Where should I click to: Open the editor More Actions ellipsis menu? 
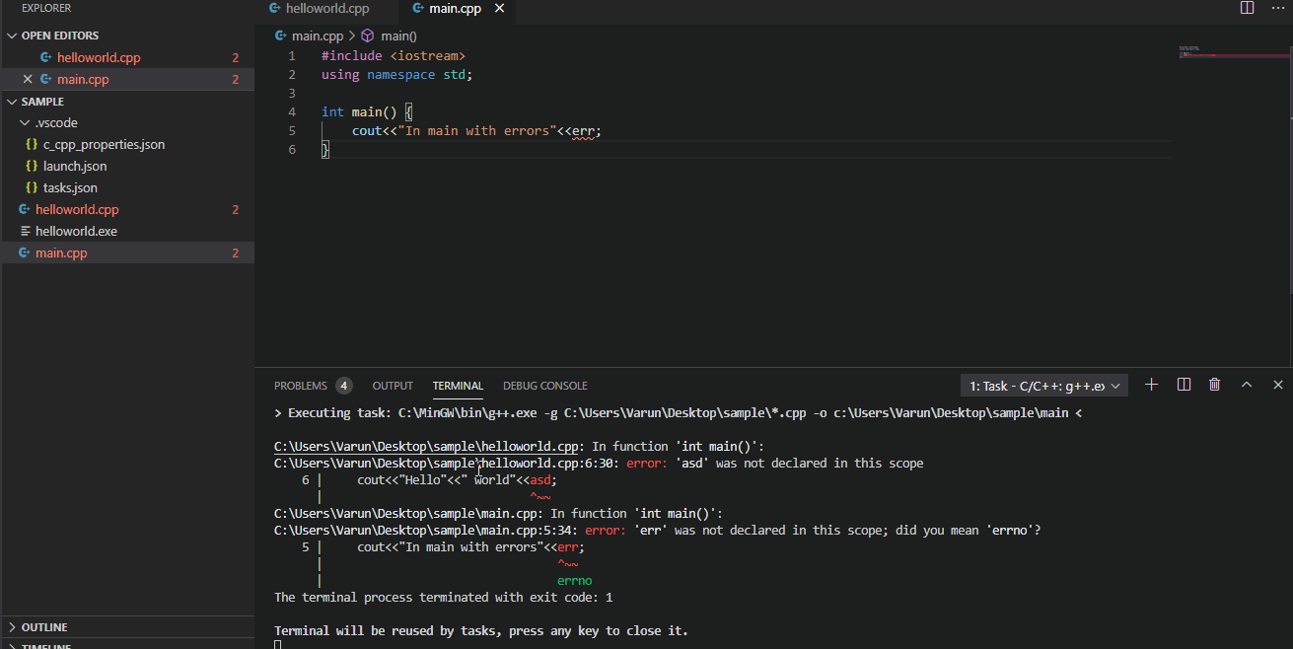[x=1278, y=8]
